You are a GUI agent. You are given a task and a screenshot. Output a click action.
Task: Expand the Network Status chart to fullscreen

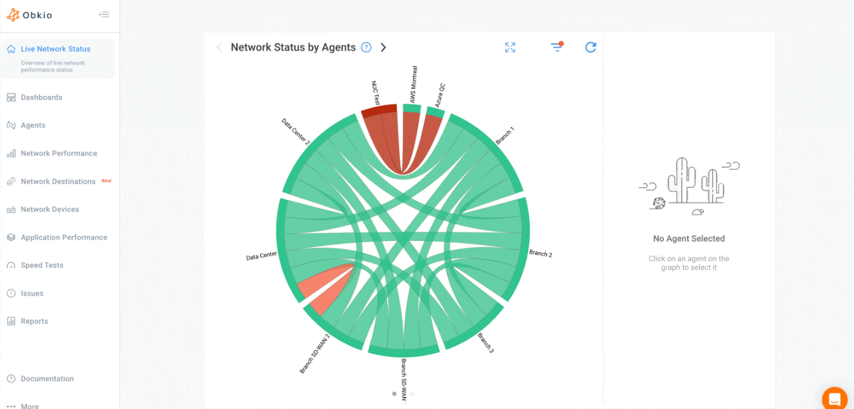(510, 47)
